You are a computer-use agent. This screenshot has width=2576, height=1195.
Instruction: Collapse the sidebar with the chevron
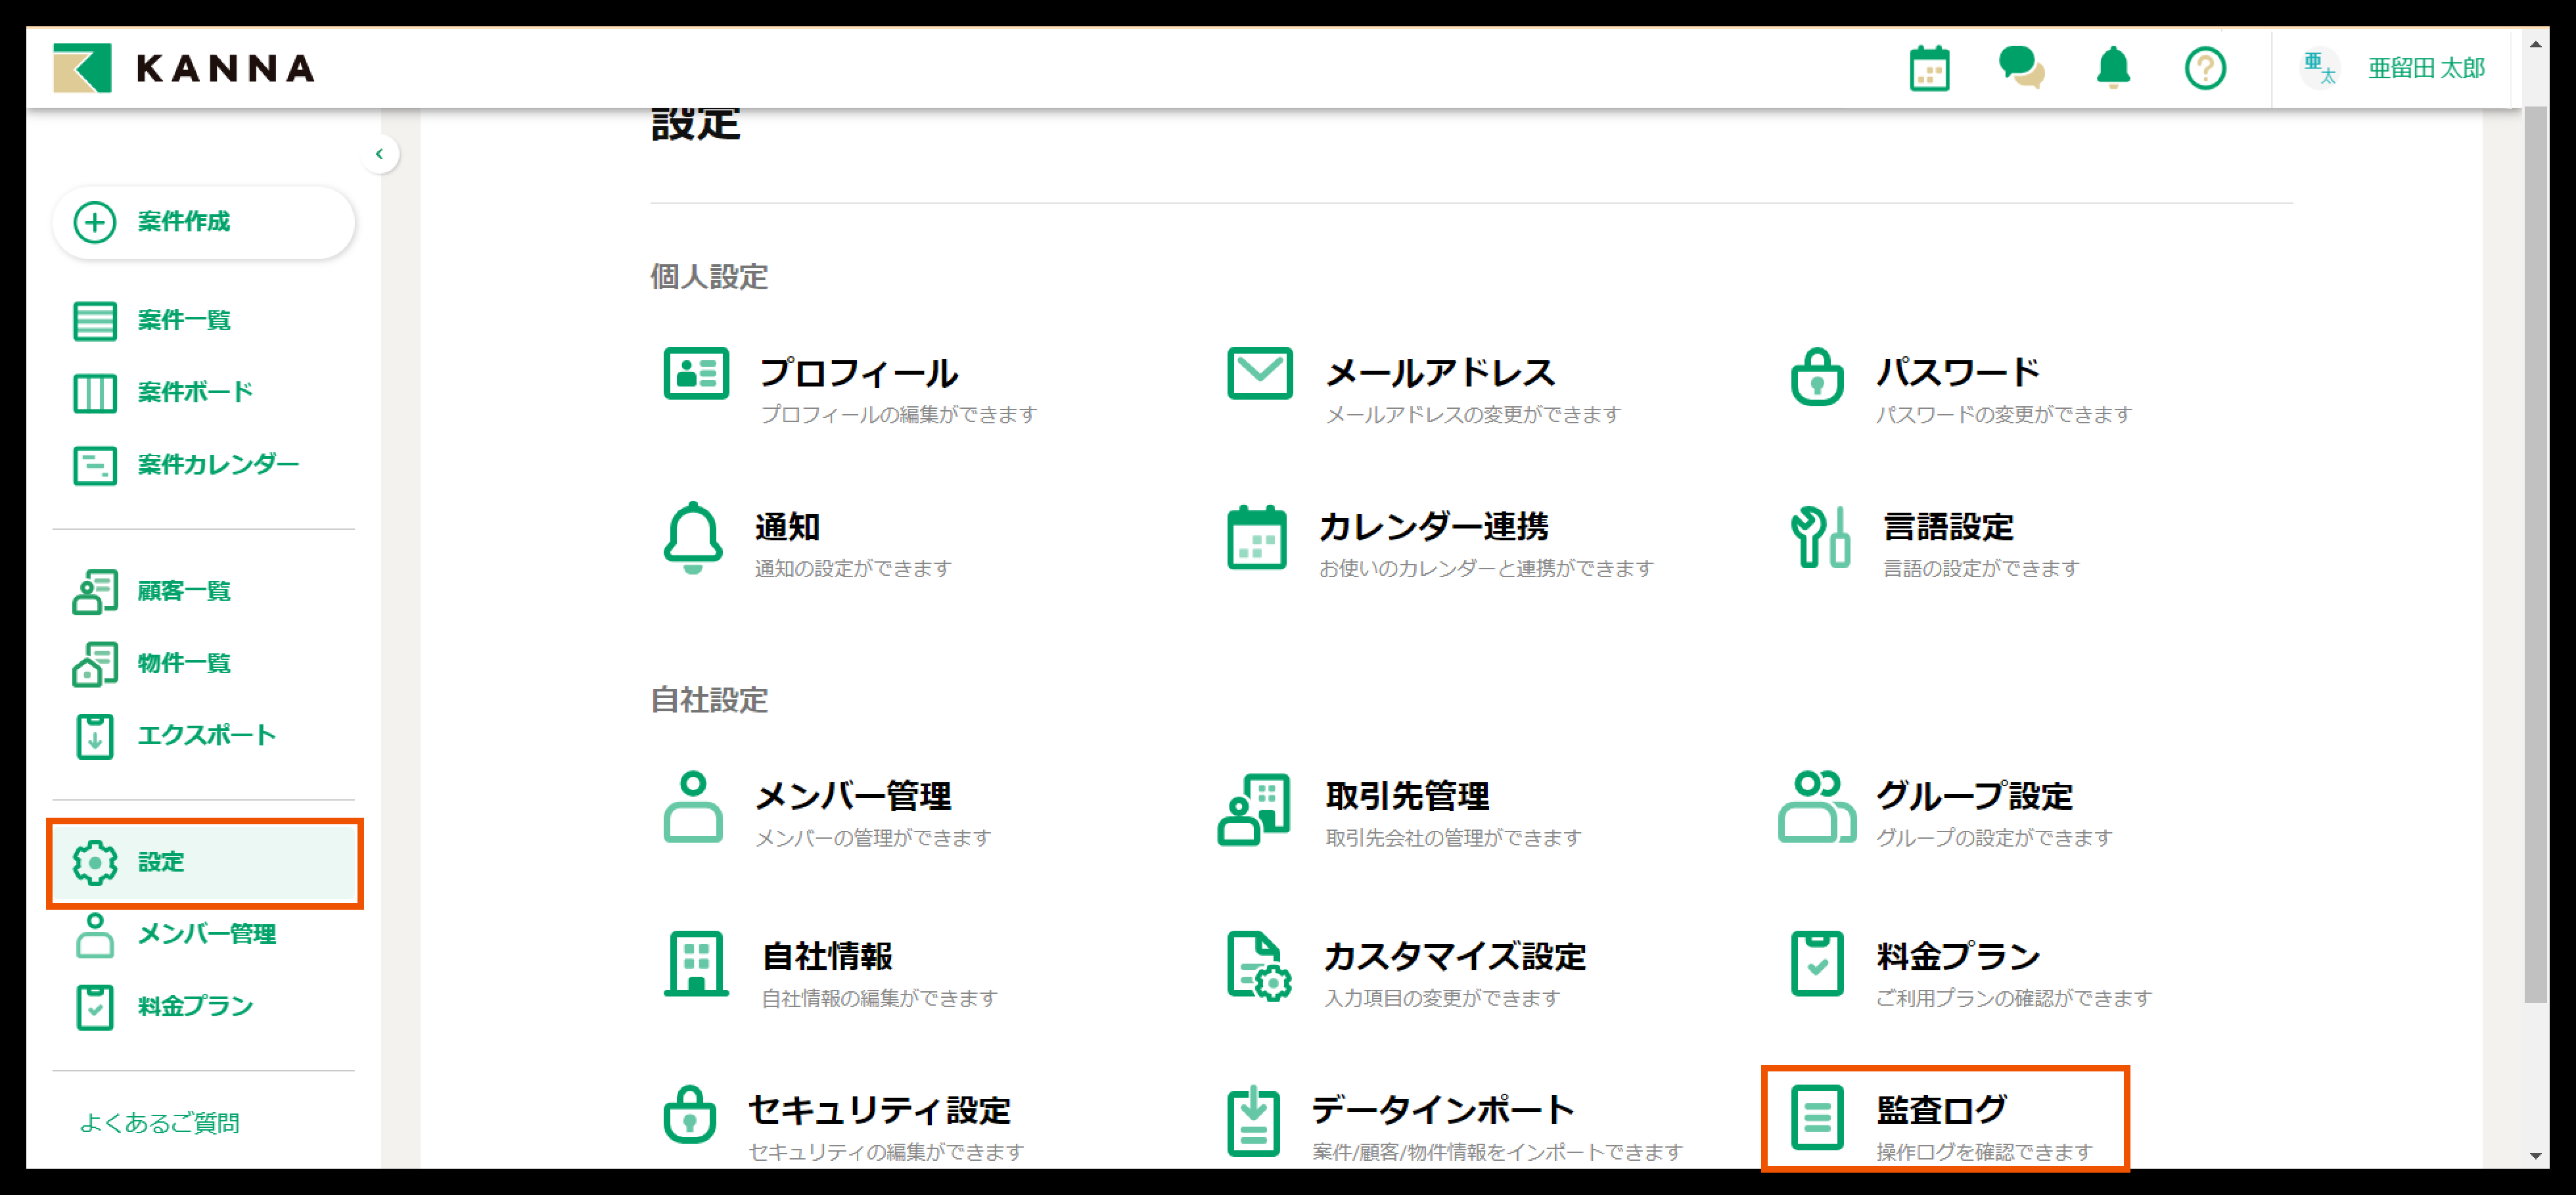coord(379,154)
